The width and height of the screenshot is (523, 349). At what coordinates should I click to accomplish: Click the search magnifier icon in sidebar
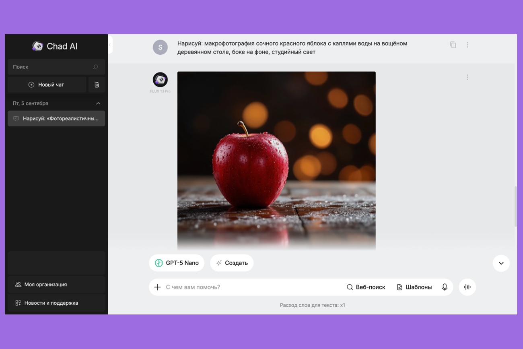[x=95, y=67]
